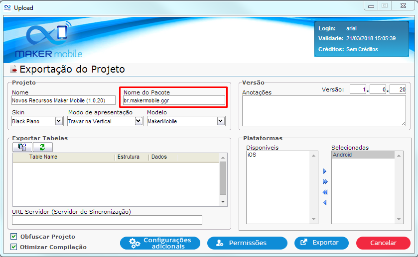Select iOS in Disponíveis list
The height and width of the screenshot is (257, 418).
[x=252, y=155]
